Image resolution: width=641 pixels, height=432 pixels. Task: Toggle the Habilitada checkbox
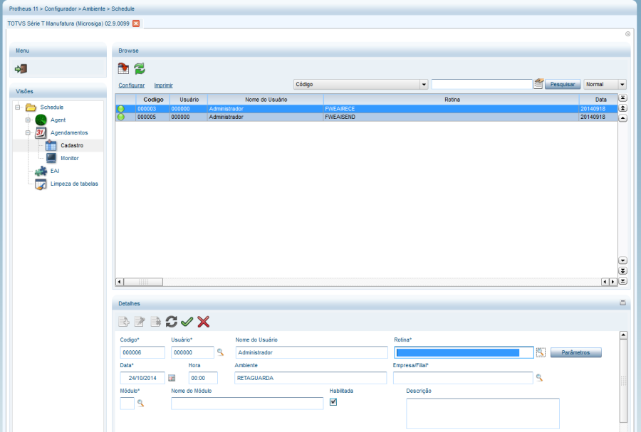click(333, 402)
